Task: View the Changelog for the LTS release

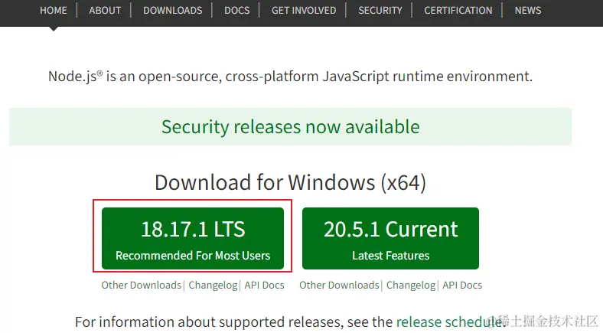Action: tap(213, 286)
